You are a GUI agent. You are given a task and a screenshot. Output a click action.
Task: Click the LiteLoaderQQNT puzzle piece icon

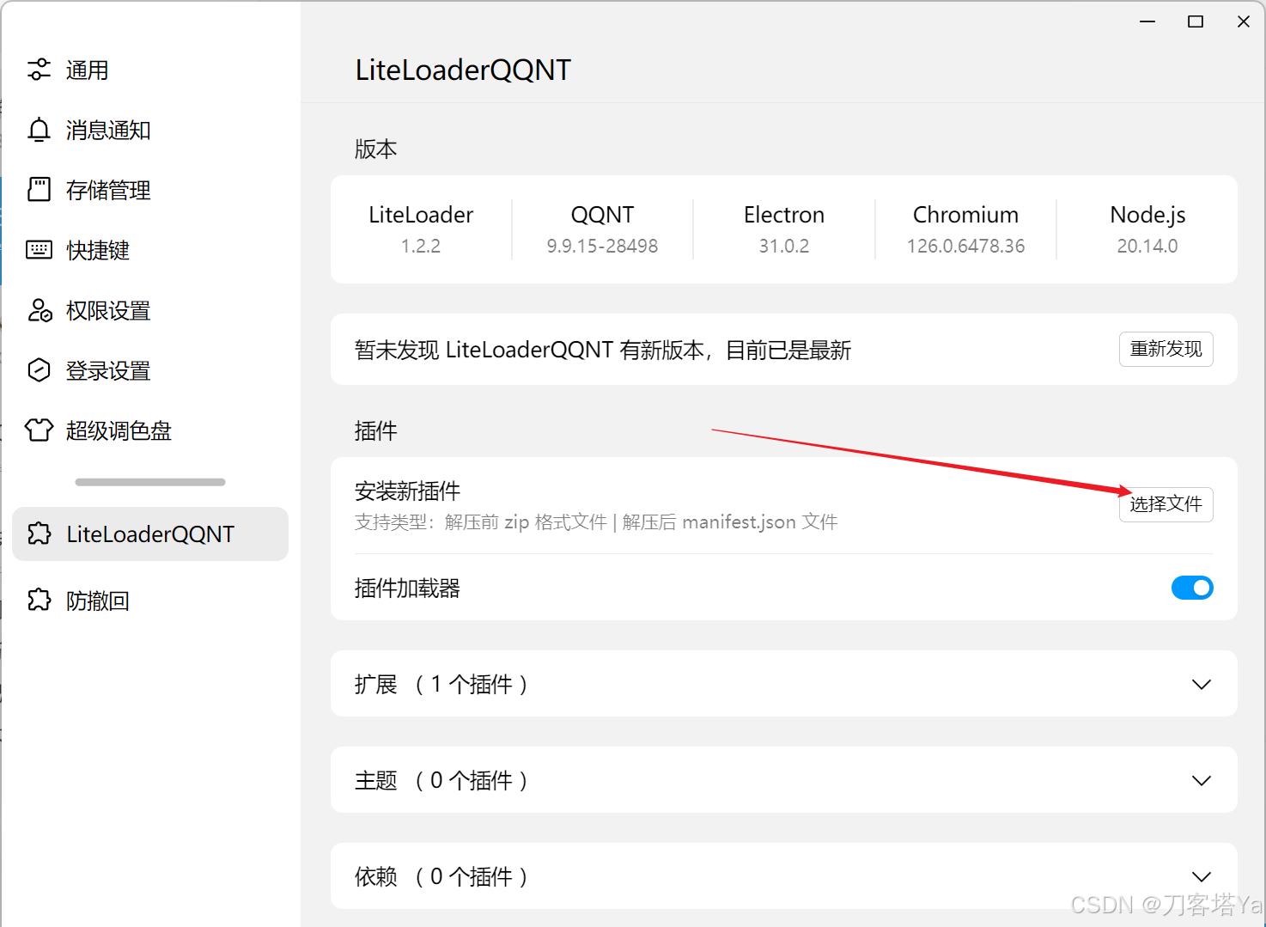click(x=40, y=534)
